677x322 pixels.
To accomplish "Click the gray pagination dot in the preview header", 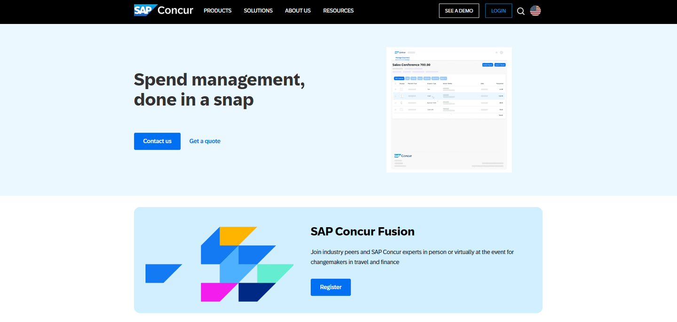I will point(496,52).
